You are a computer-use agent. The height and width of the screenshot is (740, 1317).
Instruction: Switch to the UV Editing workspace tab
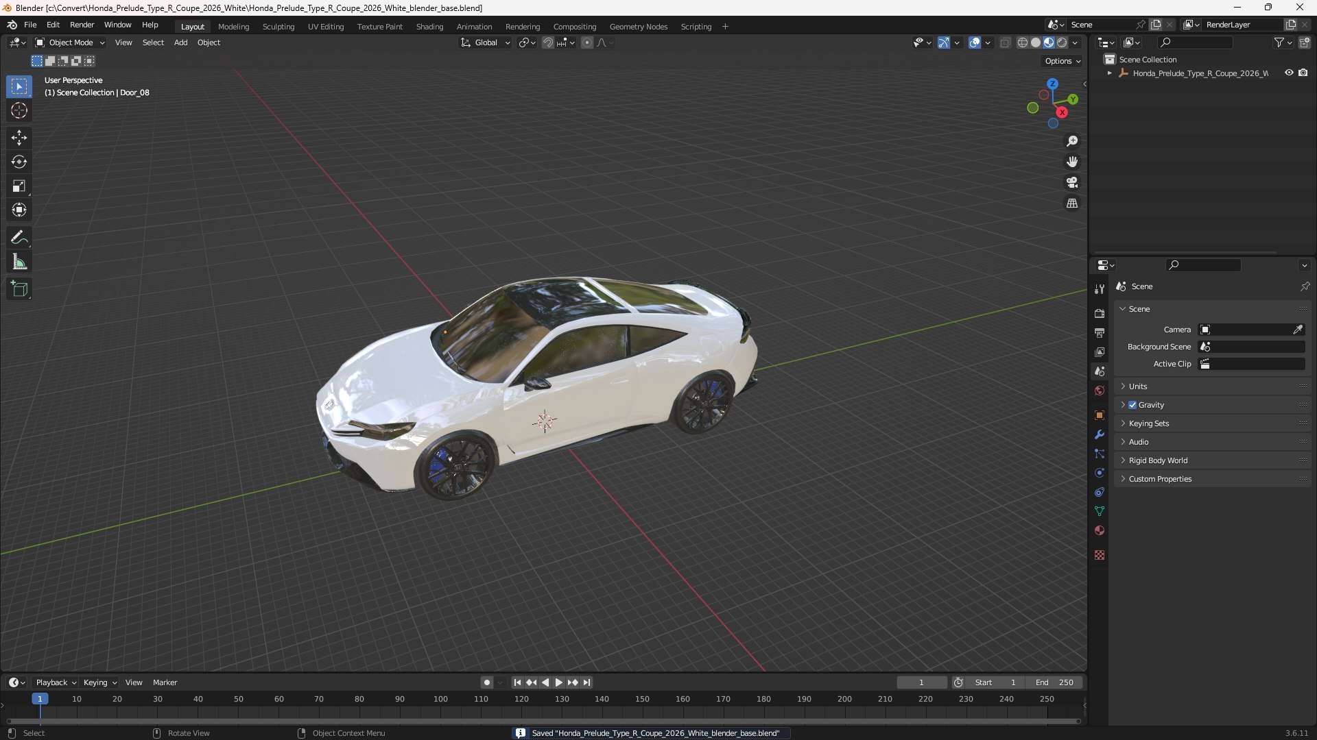click(326, 27)
